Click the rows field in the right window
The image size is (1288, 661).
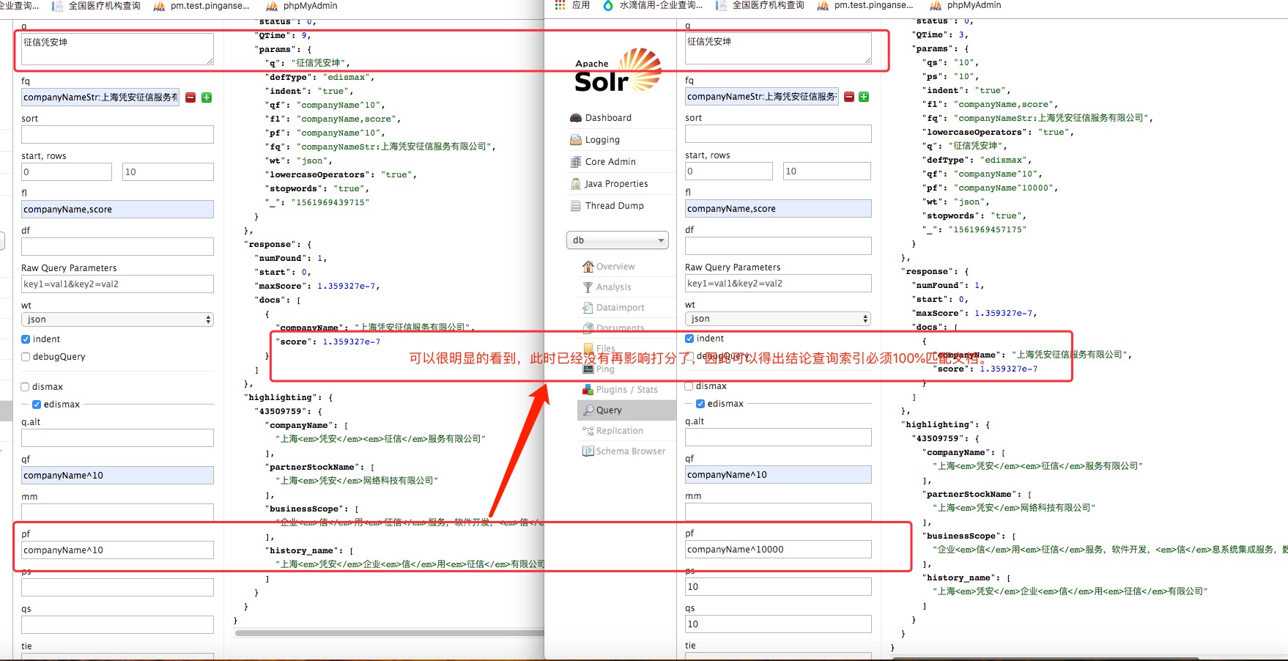click(827, 171)
